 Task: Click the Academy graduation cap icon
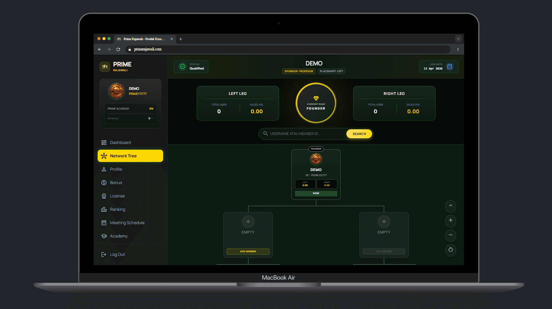tap(104, 236)
